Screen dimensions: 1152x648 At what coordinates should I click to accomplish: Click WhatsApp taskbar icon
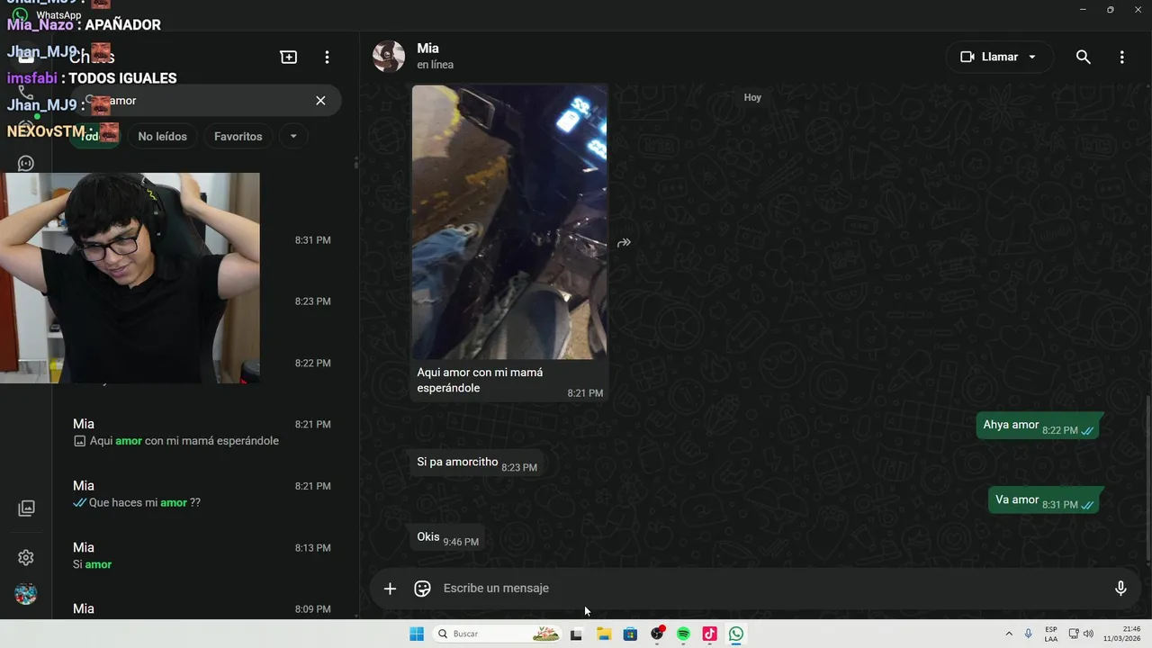tap(736, 634)
